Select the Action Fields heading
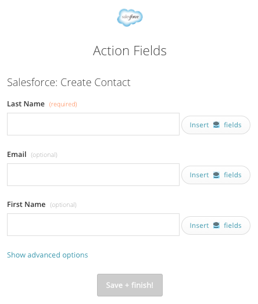 pos(130,51)
